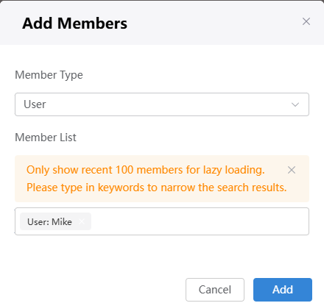Click empty space right of the Mike tag
This screenshot has width=324, height=303.
point(199,221)
